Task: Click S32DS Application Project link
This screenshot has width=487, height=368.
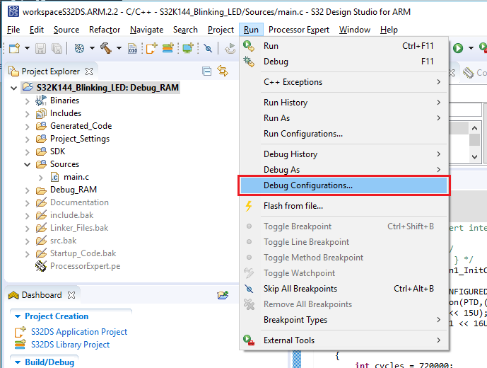Action: 79,332
